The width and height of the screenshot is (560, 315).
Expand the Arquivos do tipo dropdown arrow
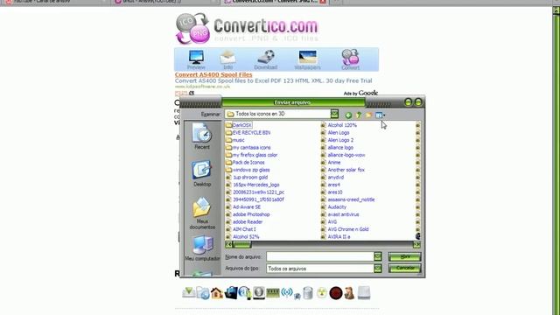377,269
